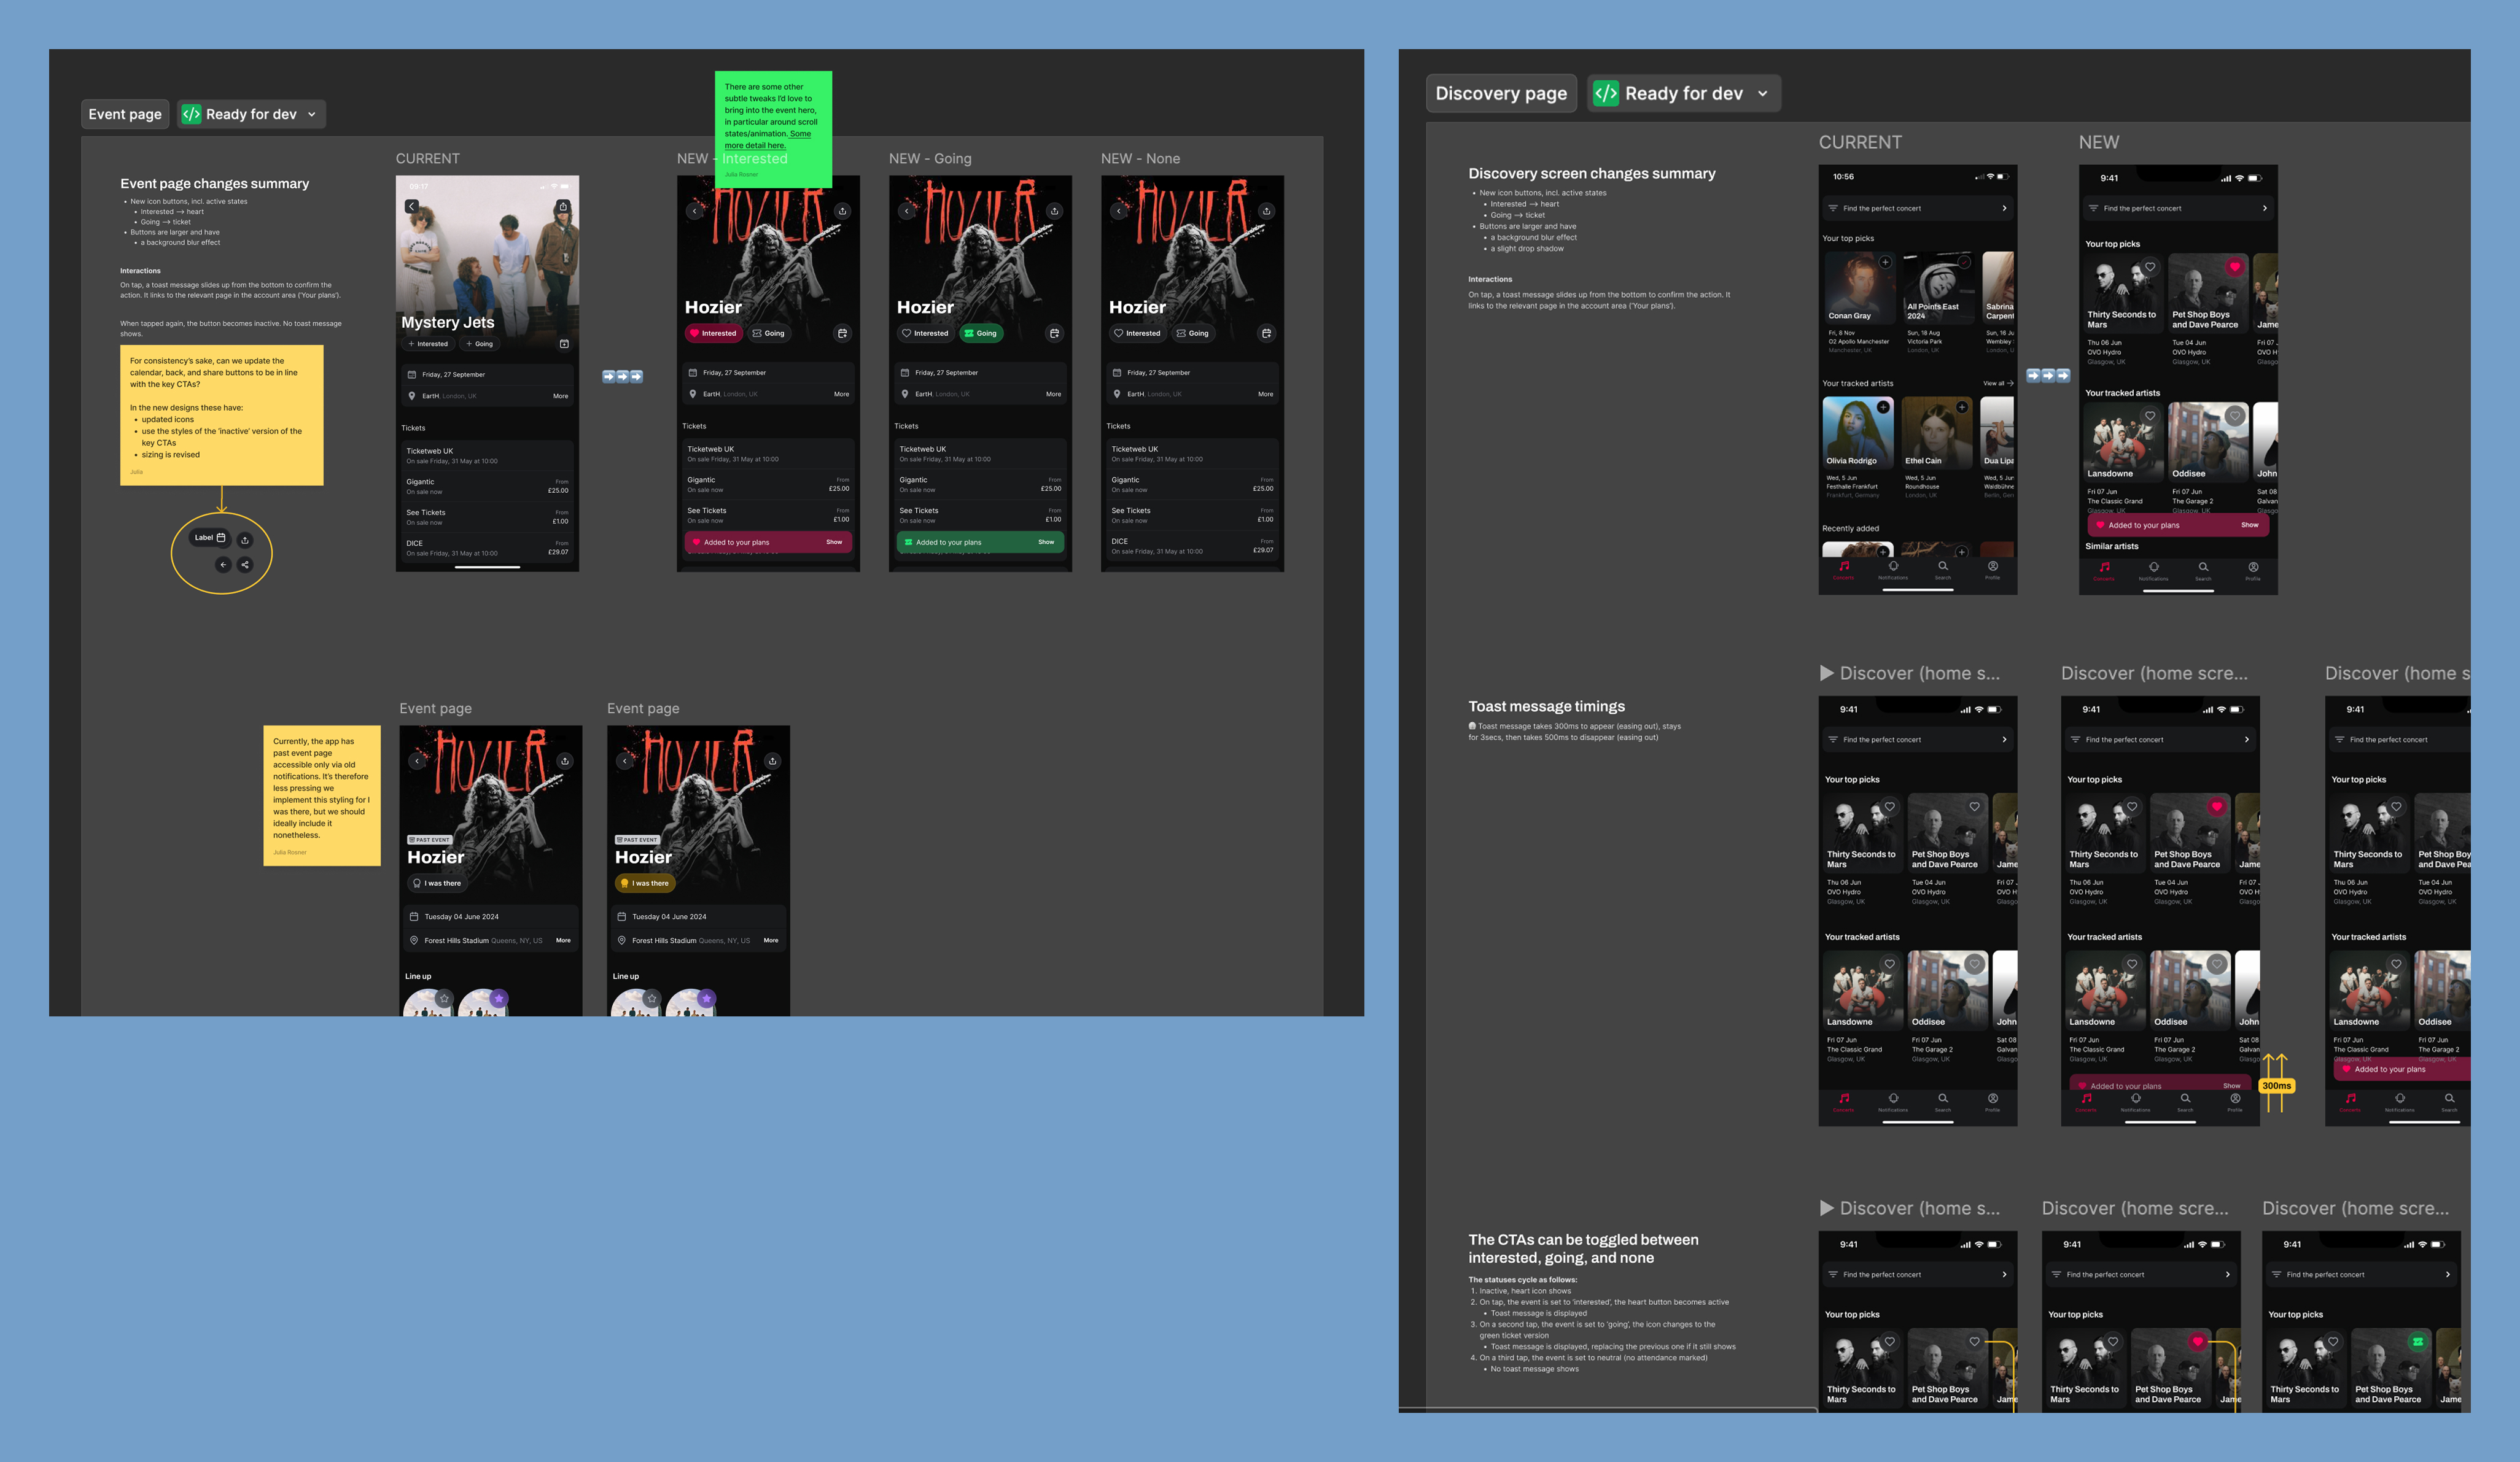Click 'Find the perfect concert' field in NEW Discovery
This screenshot has width=2520, height=1462.
2178,208
